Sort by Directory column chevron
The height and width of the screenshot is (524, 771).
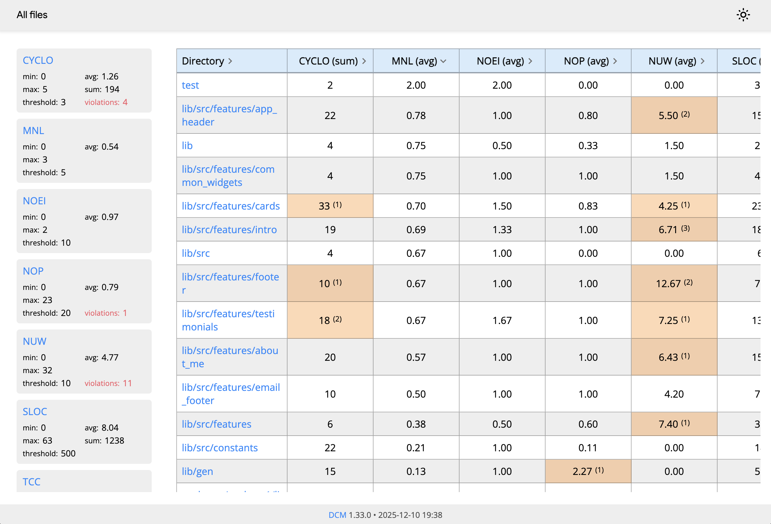(230, 61)
